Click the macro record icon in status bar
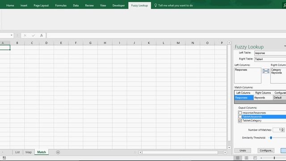Viewport: 286px width, 161px height. click(4, 158)
